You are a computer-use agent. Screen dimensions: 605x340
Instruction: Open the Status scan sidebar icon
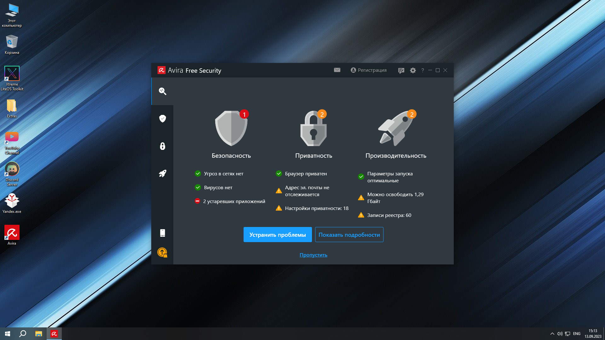[163, 91]
